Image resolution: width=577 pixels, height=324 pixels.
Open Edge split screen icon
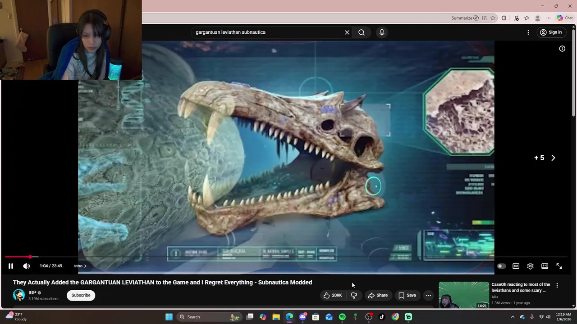click(484, 18)
